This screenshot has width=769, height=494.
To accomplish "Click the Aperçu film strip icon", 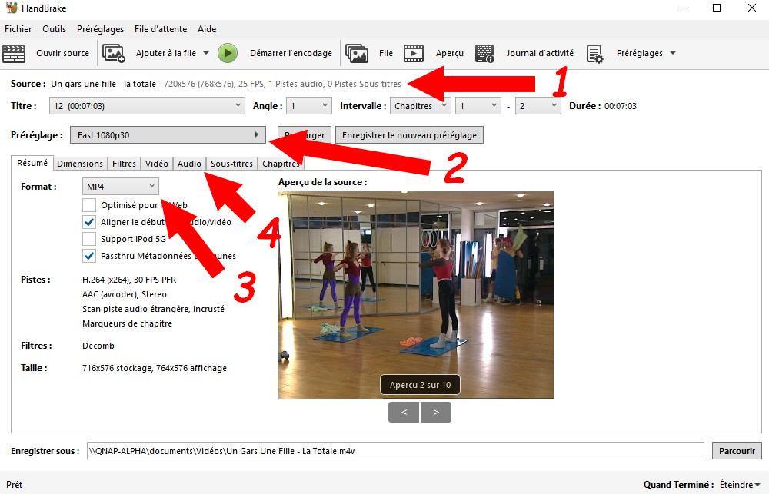I will (414, 53).
